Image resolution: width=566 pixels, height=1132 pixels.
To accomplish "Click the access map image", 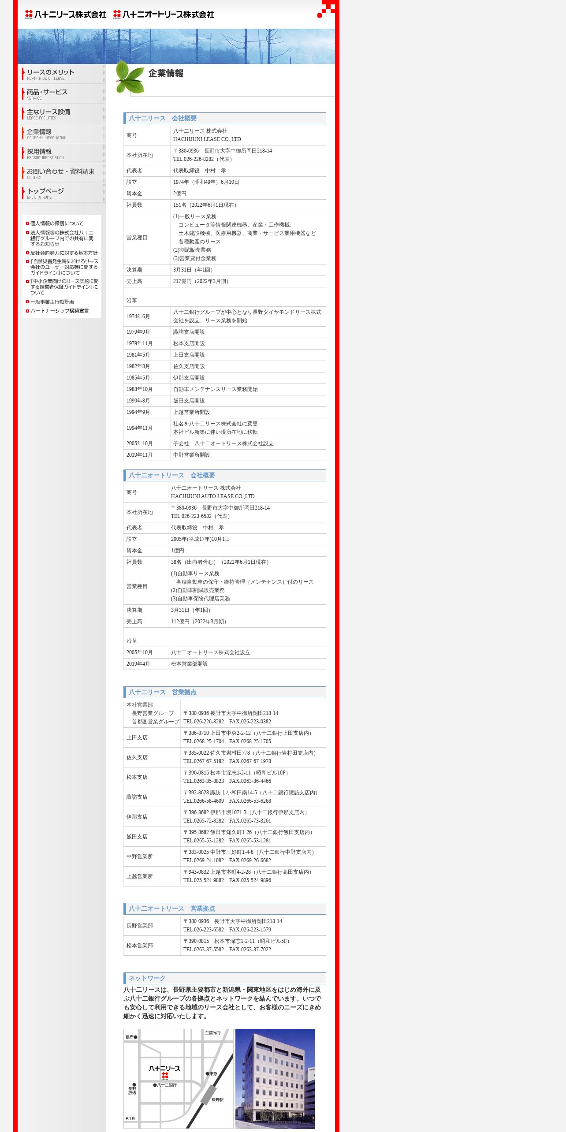I will tap(179, 1079).
